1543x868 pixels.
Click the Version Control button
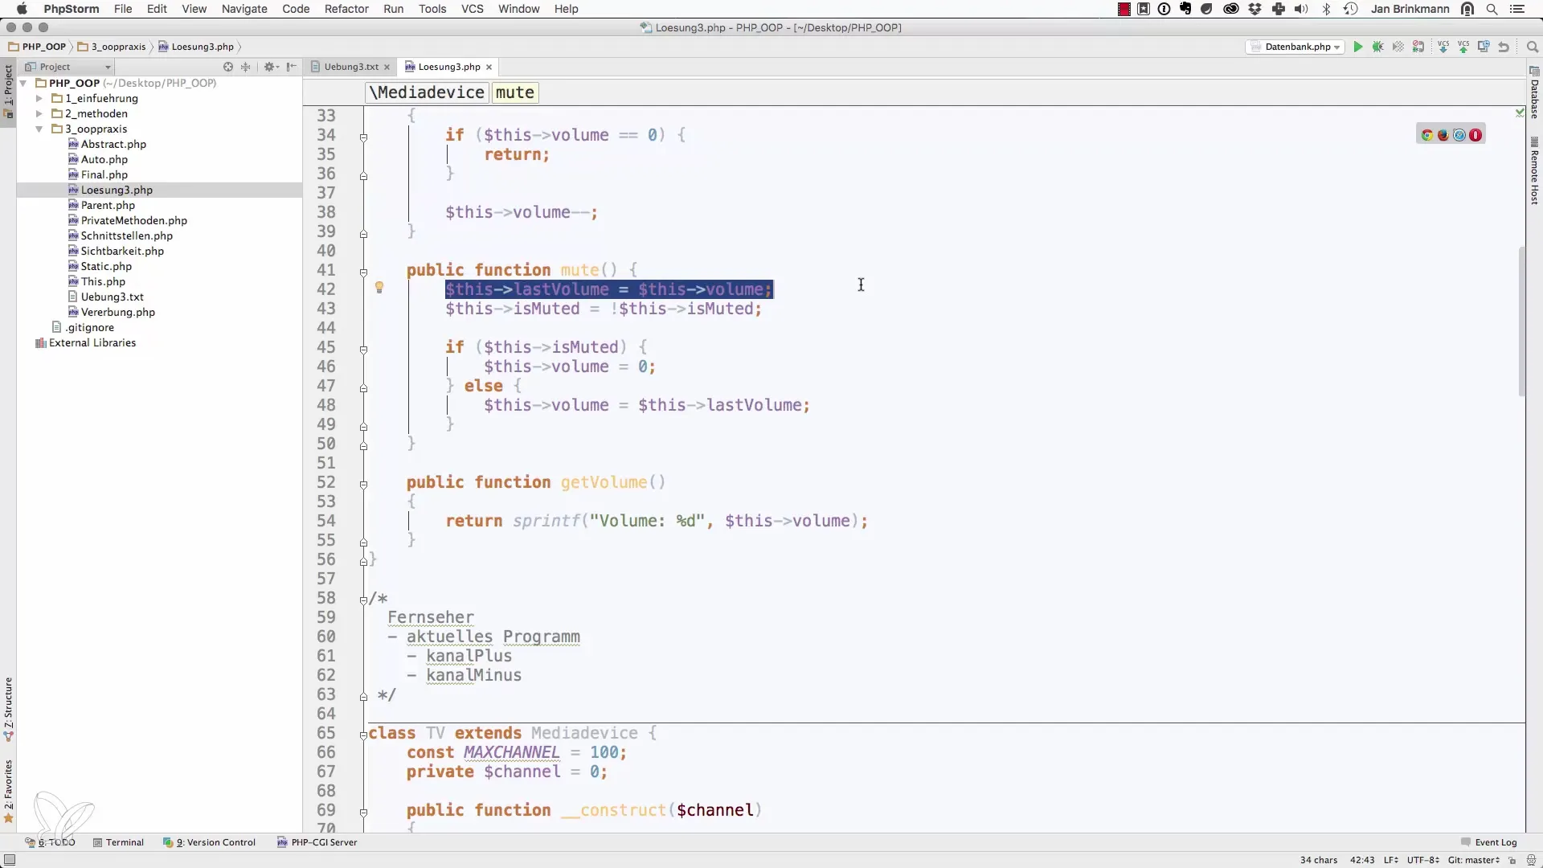210,842
